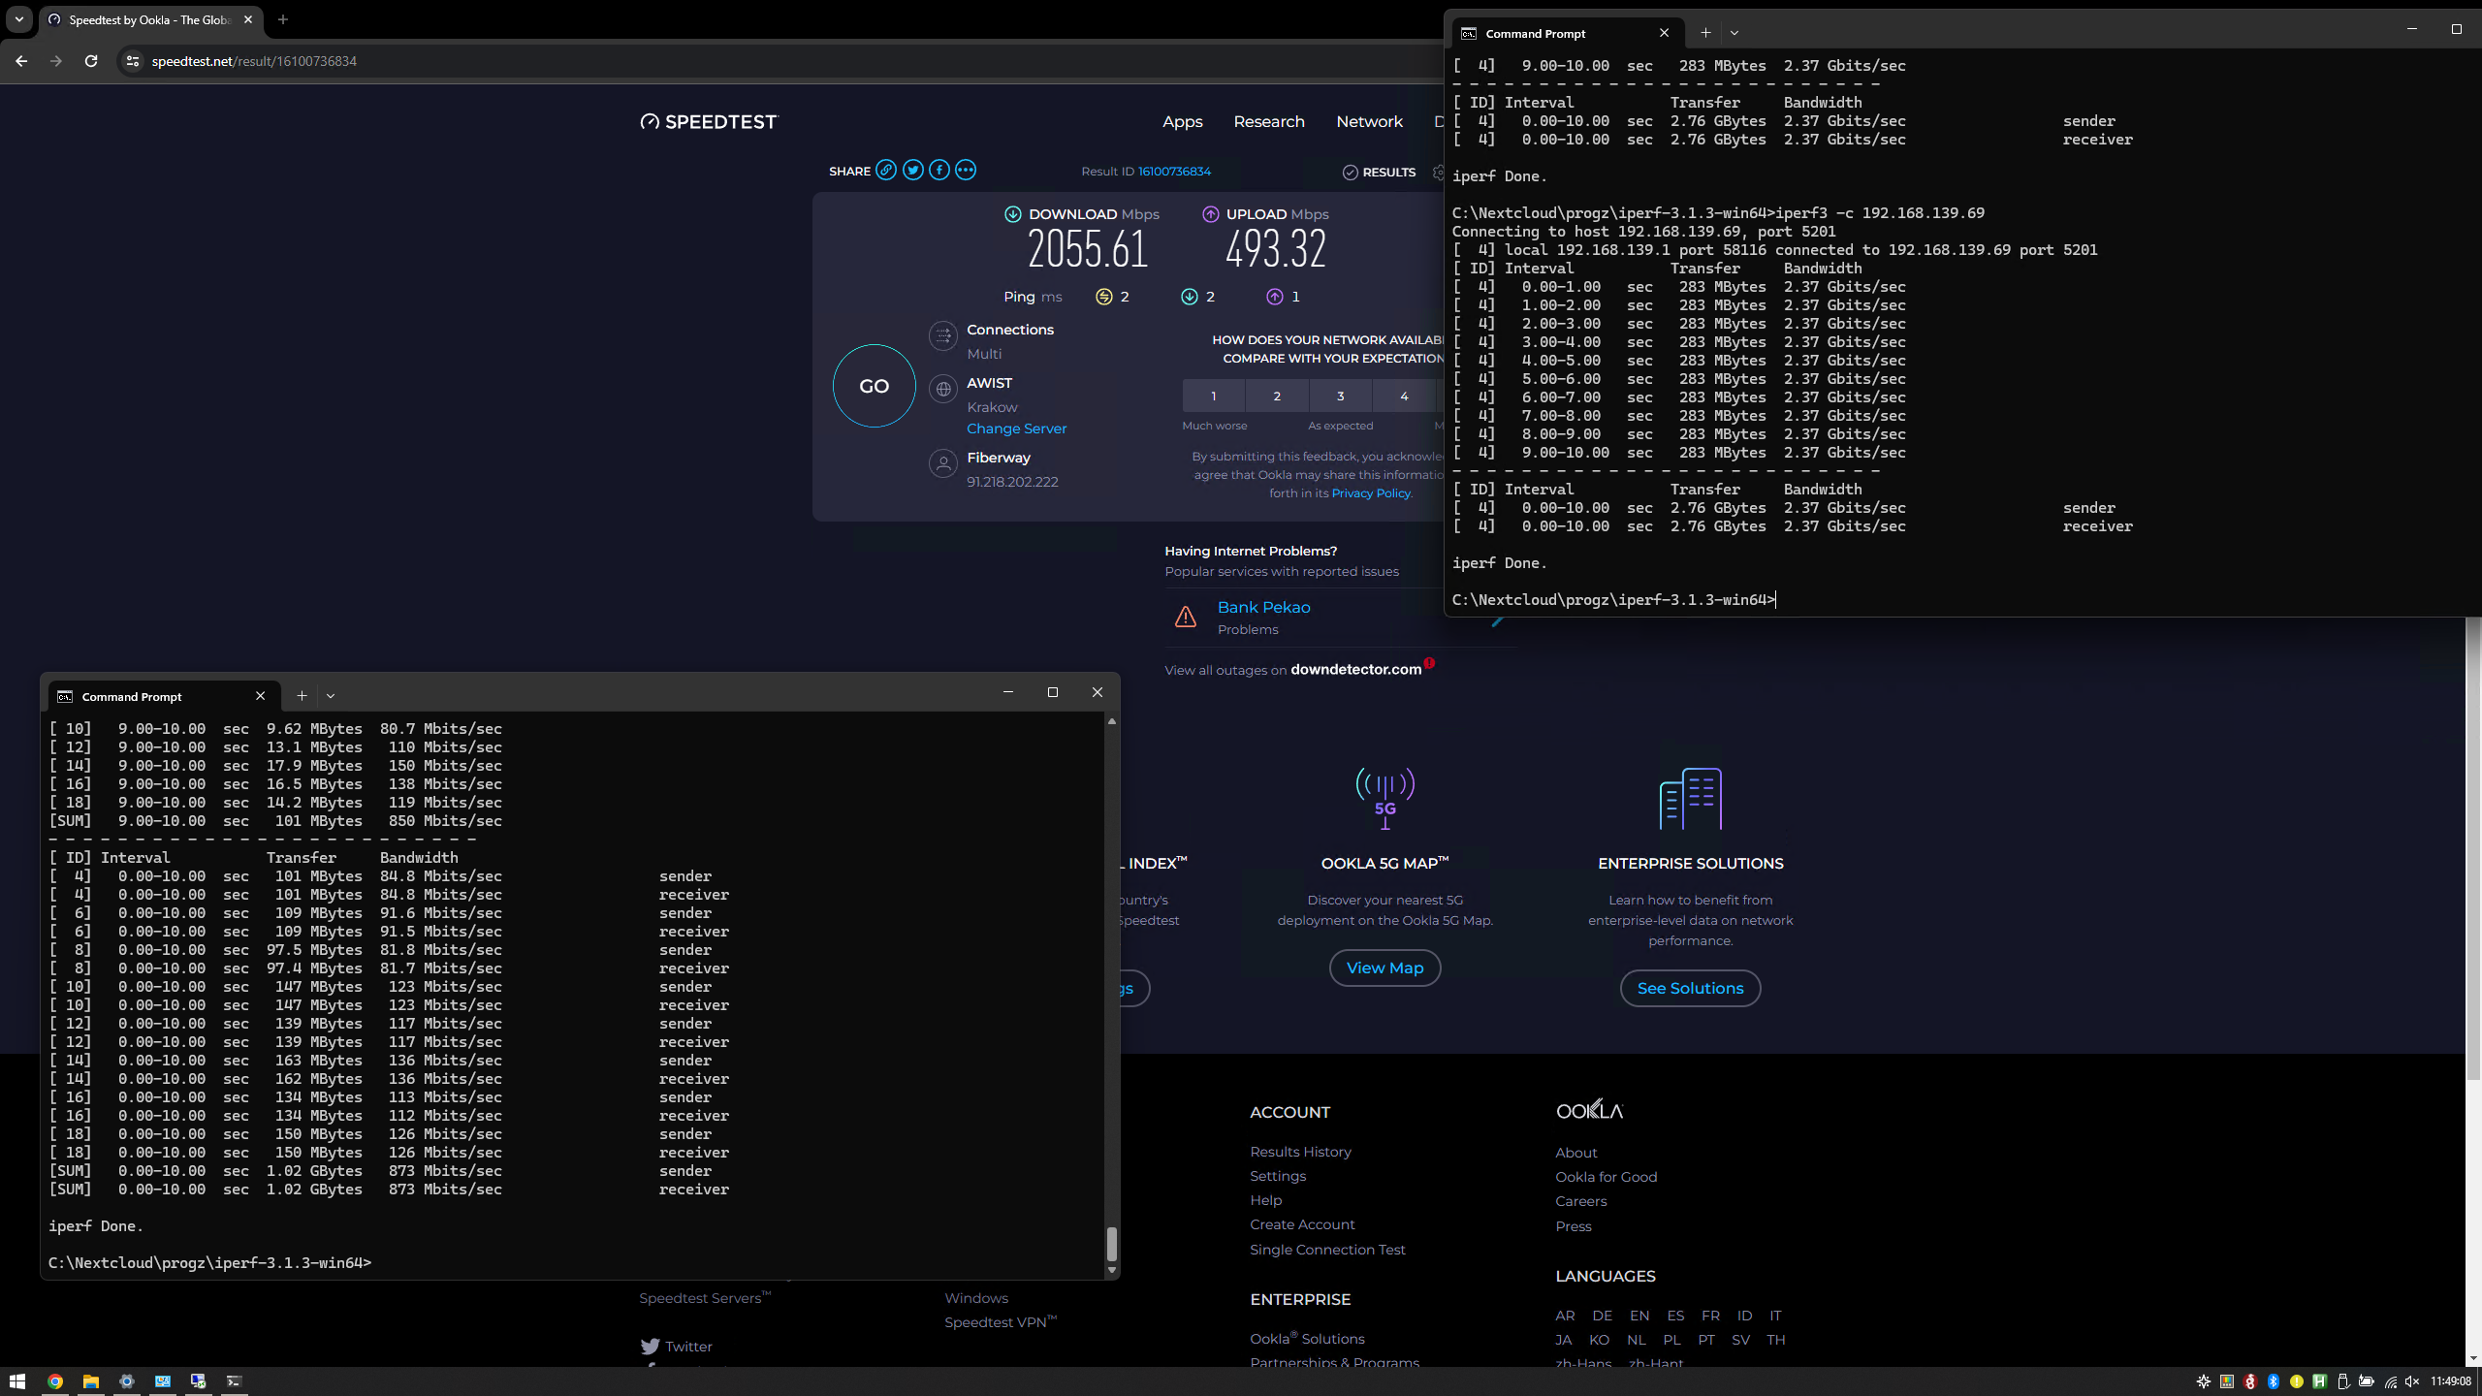The image size is (2482, 1396).
Task: Close the Speedtest by Ookla browser tab
Action: (x=248, y=19)
